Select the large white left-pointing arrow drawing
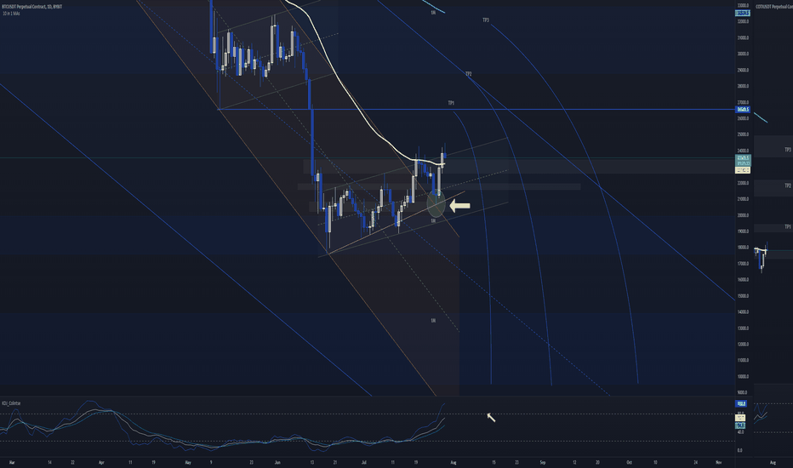This screenshot has height=468, width=793. pyautogui.click(x=459, y=206)
